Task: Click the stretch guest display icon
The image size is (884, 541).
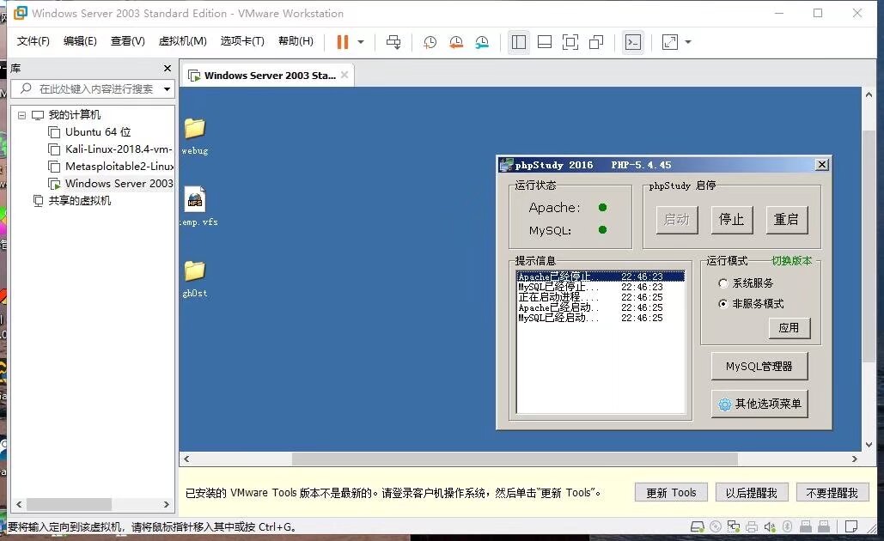Action: pos(670,42)
